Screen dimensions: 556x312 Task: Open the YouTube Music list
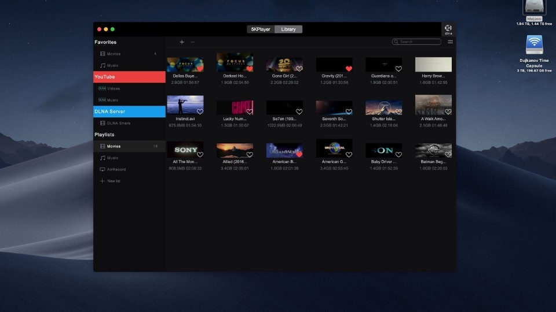tap(129, 100)
